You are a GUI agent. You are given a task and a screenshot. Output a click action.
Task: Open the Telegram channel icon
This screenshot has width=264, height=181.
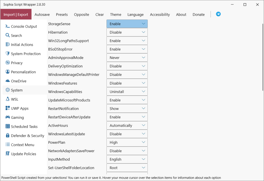pyautogui.click(x=218, y=14)
